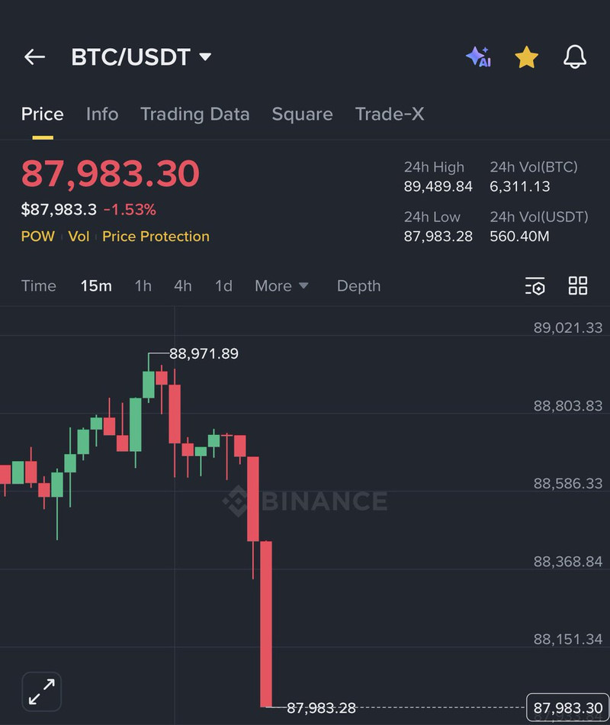This screenshot has height=725, width=610.
Task: Open the Trading Data tab
Action: coord(194,114)
